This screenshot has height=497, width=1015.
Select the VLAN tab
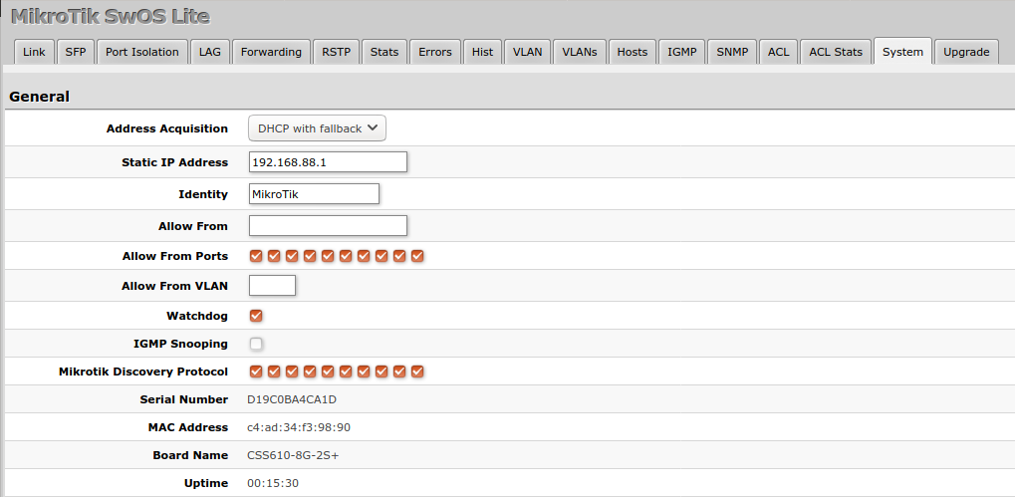pos(528,52)
